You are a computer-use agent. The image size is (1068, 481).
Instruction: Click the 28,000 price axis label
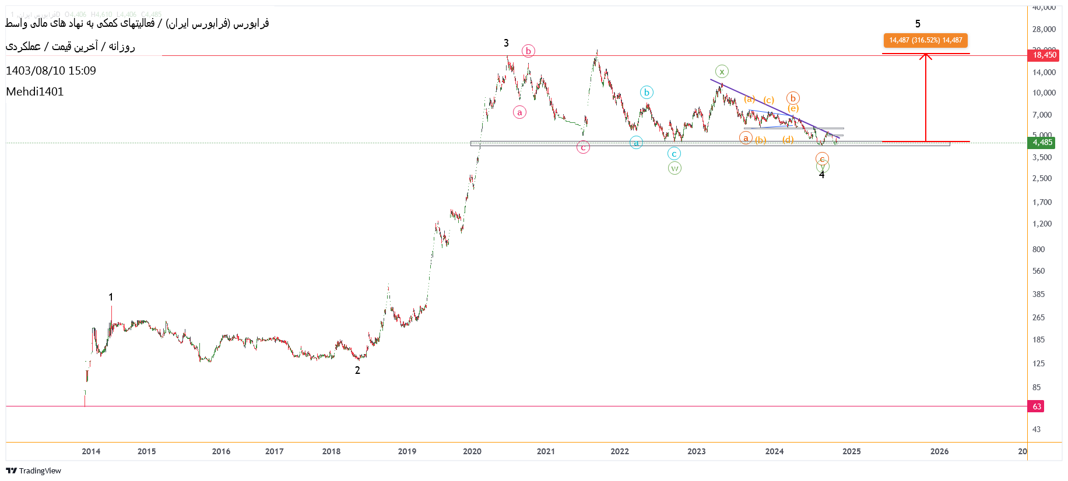1044,29
